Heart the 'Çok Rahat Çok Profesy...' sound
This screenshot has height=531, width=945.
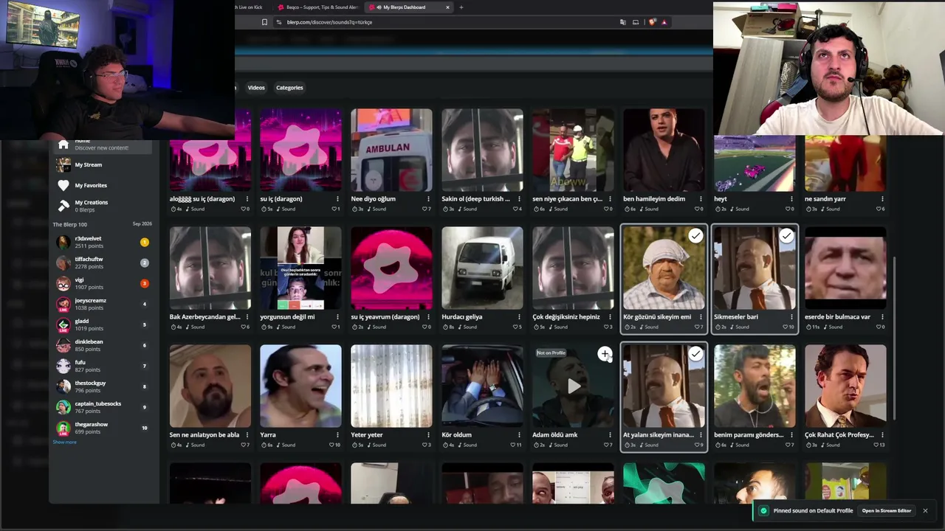pos(876,445)
